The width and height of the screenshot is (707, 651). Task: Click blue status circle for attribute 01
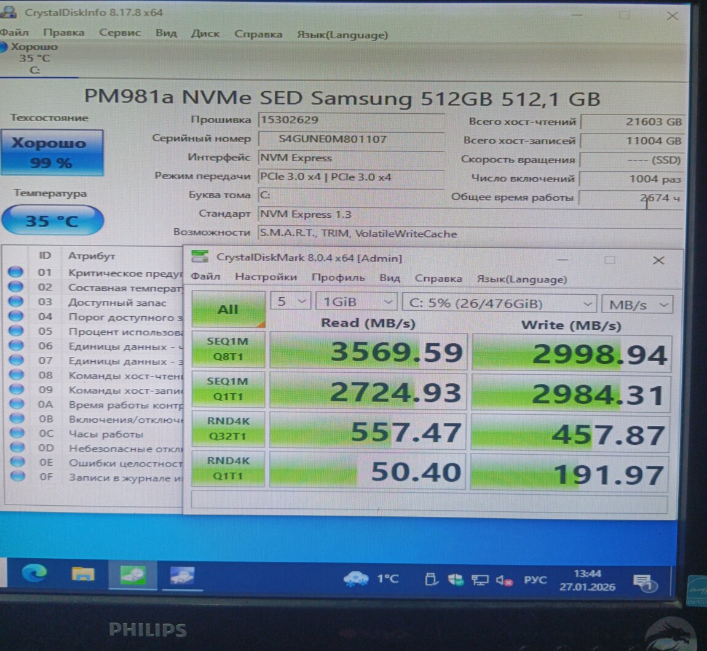[x=16, y=272]
